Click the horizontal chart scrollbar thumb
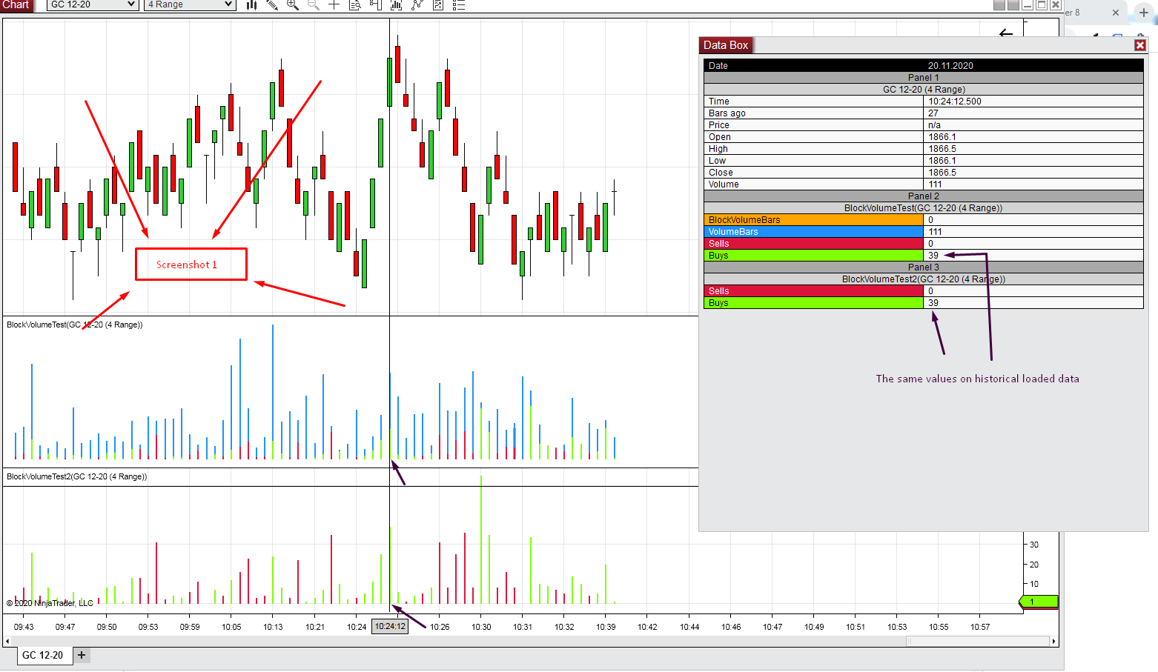The width and height of the screenshot is (1158, 672). click(977, 642)
